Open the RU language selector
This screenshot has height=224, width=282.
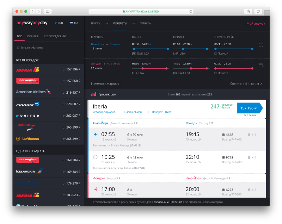click(74, 23)
